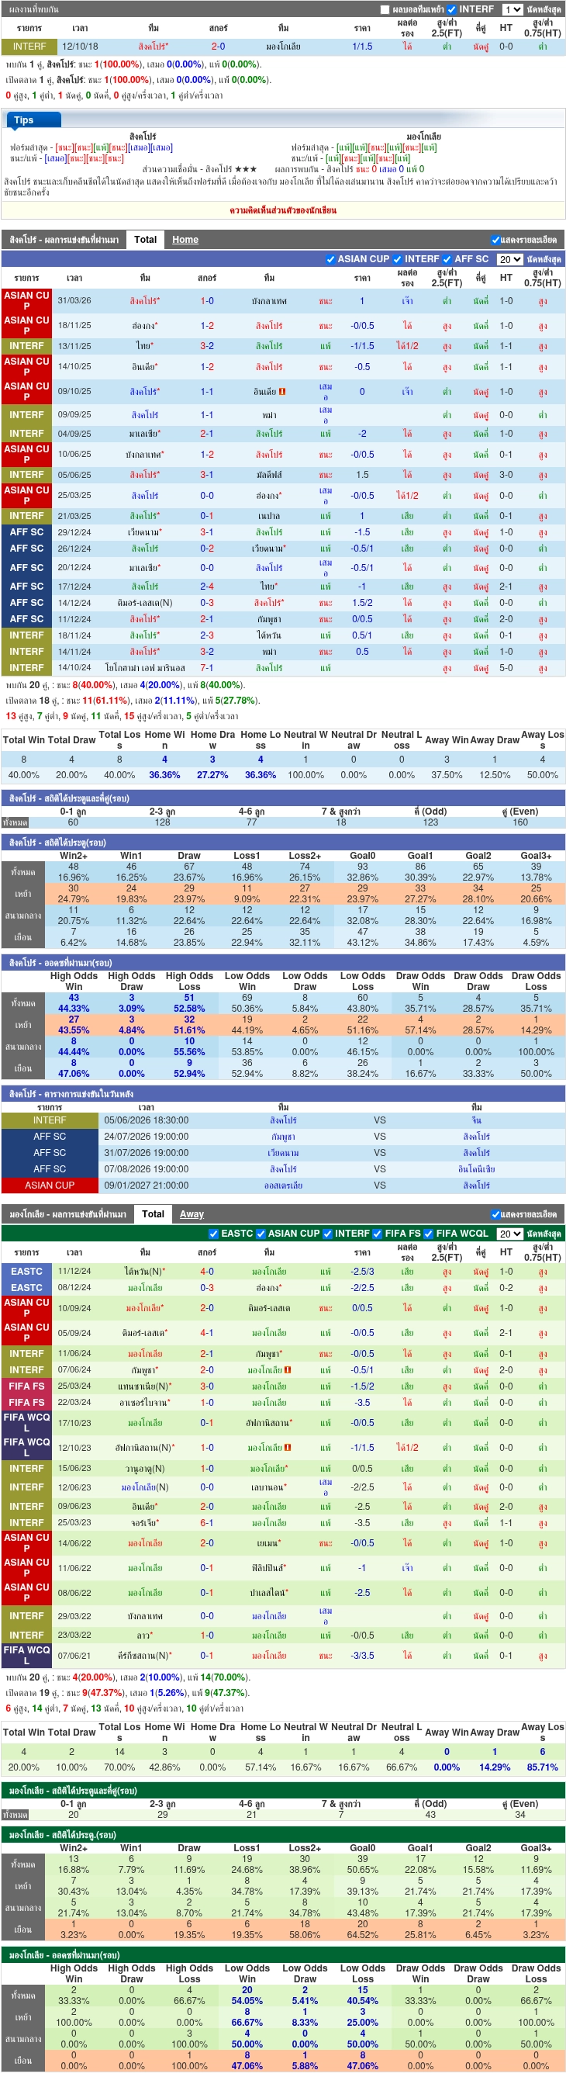Click red card icon beside อินเดีย on 09/10/25
This screenshot has width=566, height=2077.
282,392
